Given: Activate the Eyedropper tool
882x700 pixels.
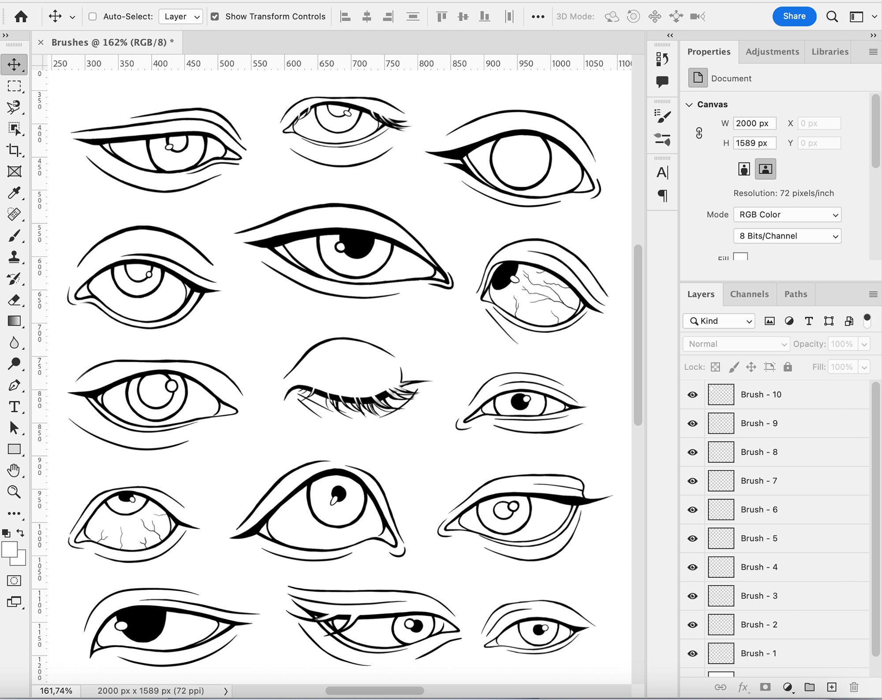Looking at the screenshot, I should coord(15,193).
